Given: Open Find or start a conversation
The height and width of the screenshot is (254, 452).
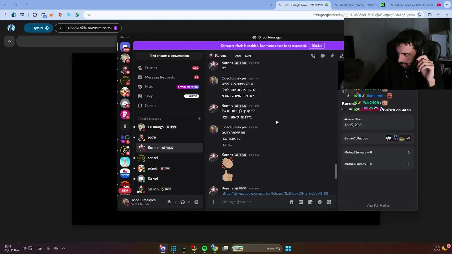Looking at the screenshot, I should (169, 56).
